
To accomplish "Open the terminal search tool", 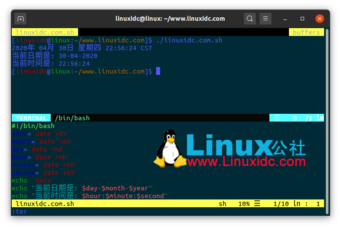I will click(249, 19).
